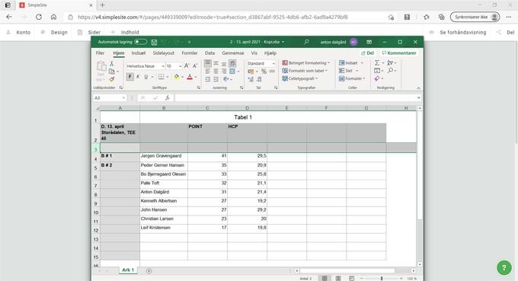518x281 pixels.
Task: Click the insert function fx icon
Action: pyautogui.click(x=168, y=97)
